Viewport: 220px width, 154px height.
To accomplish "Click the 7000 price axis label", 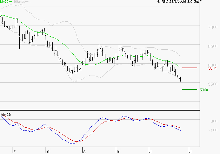I will [213, 27].
